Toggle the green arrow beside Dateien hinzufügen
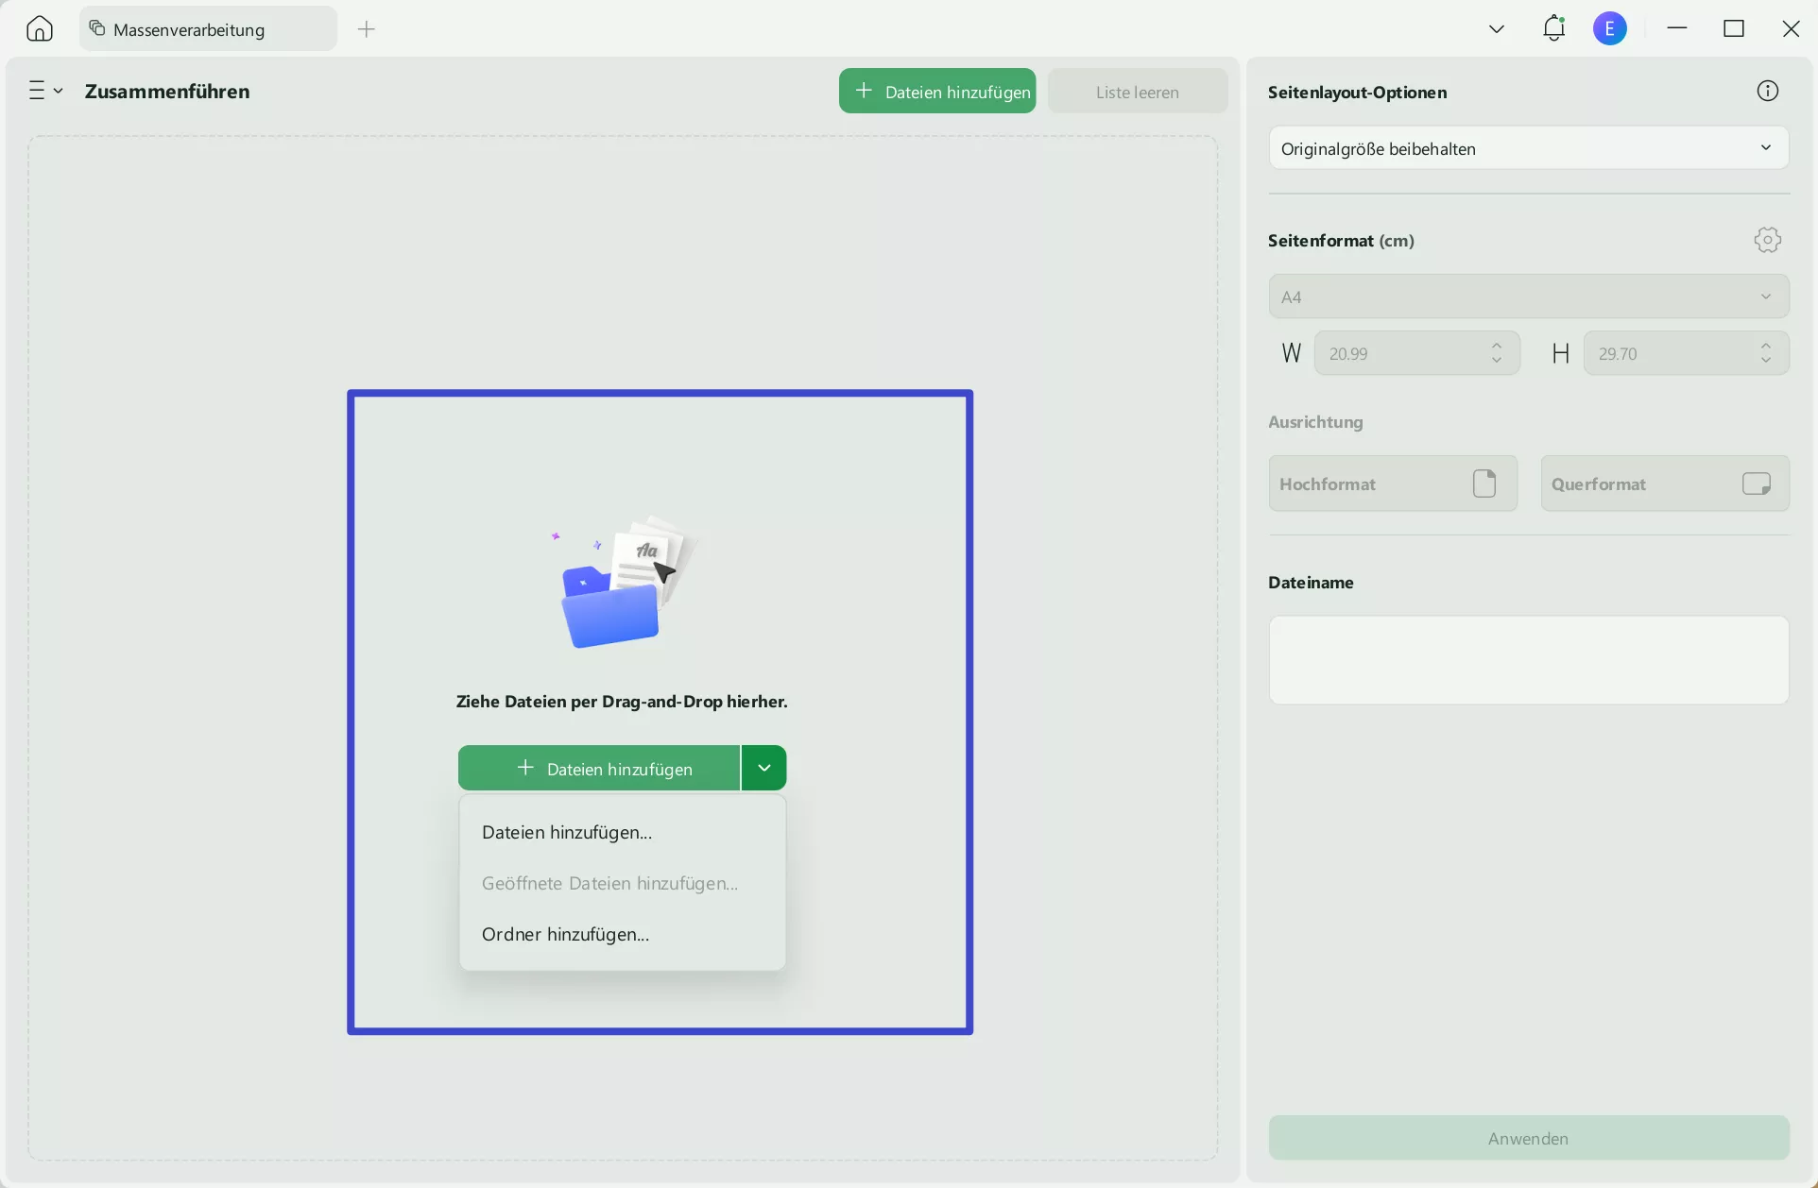The height and width of the screenshot is (1188, 1818). coord(763,768)
